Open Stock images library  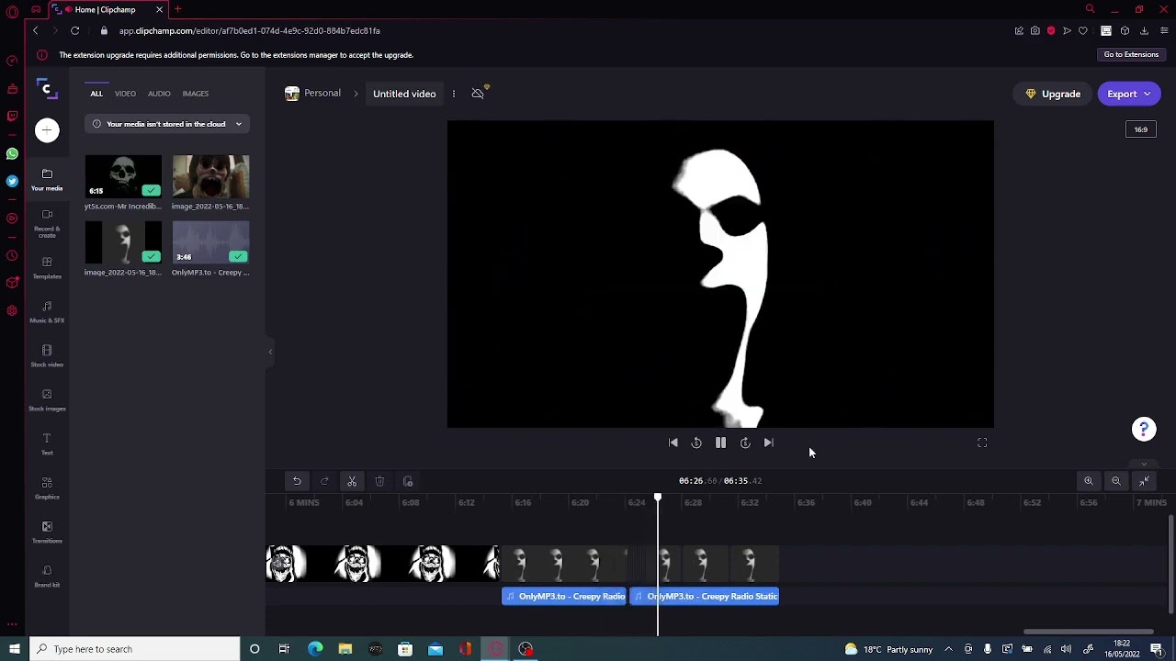(47, 400)
